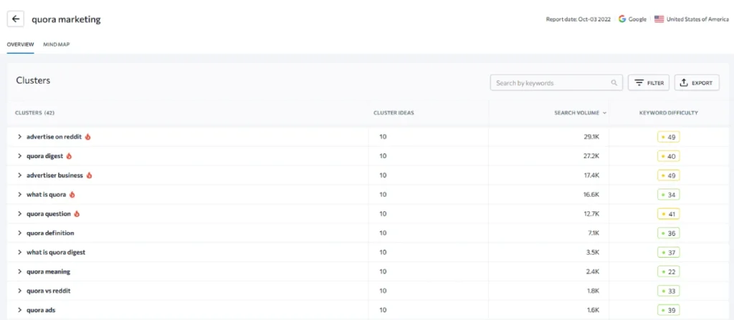734x320 pixels.
Task: Click difficulty badge 49 for advertiser business
Action: pyautogui.click(x=669, y=175)
